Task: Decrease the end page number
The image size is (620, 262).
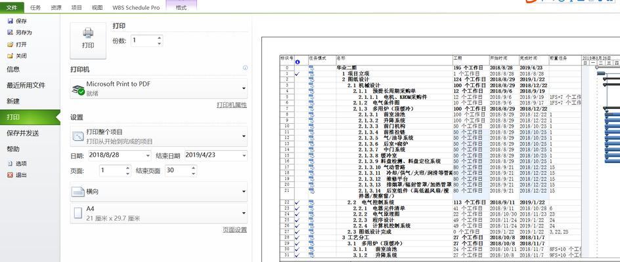Action: click(x=194, y=173)
